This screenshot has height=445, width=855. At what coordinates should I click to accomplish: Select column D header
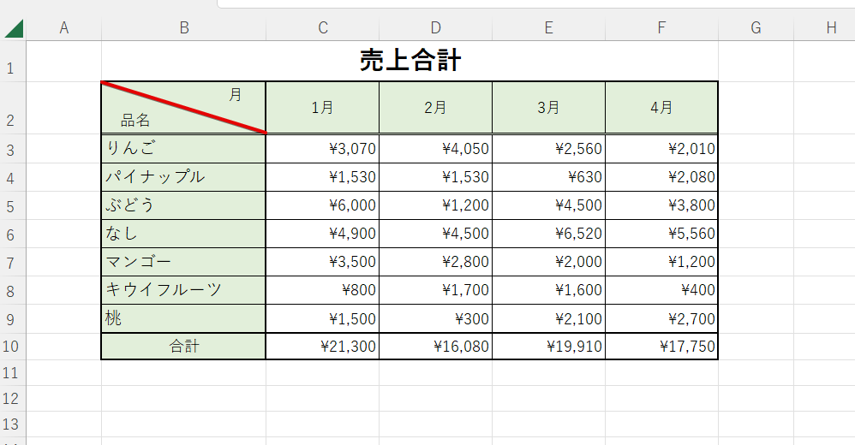436,27
